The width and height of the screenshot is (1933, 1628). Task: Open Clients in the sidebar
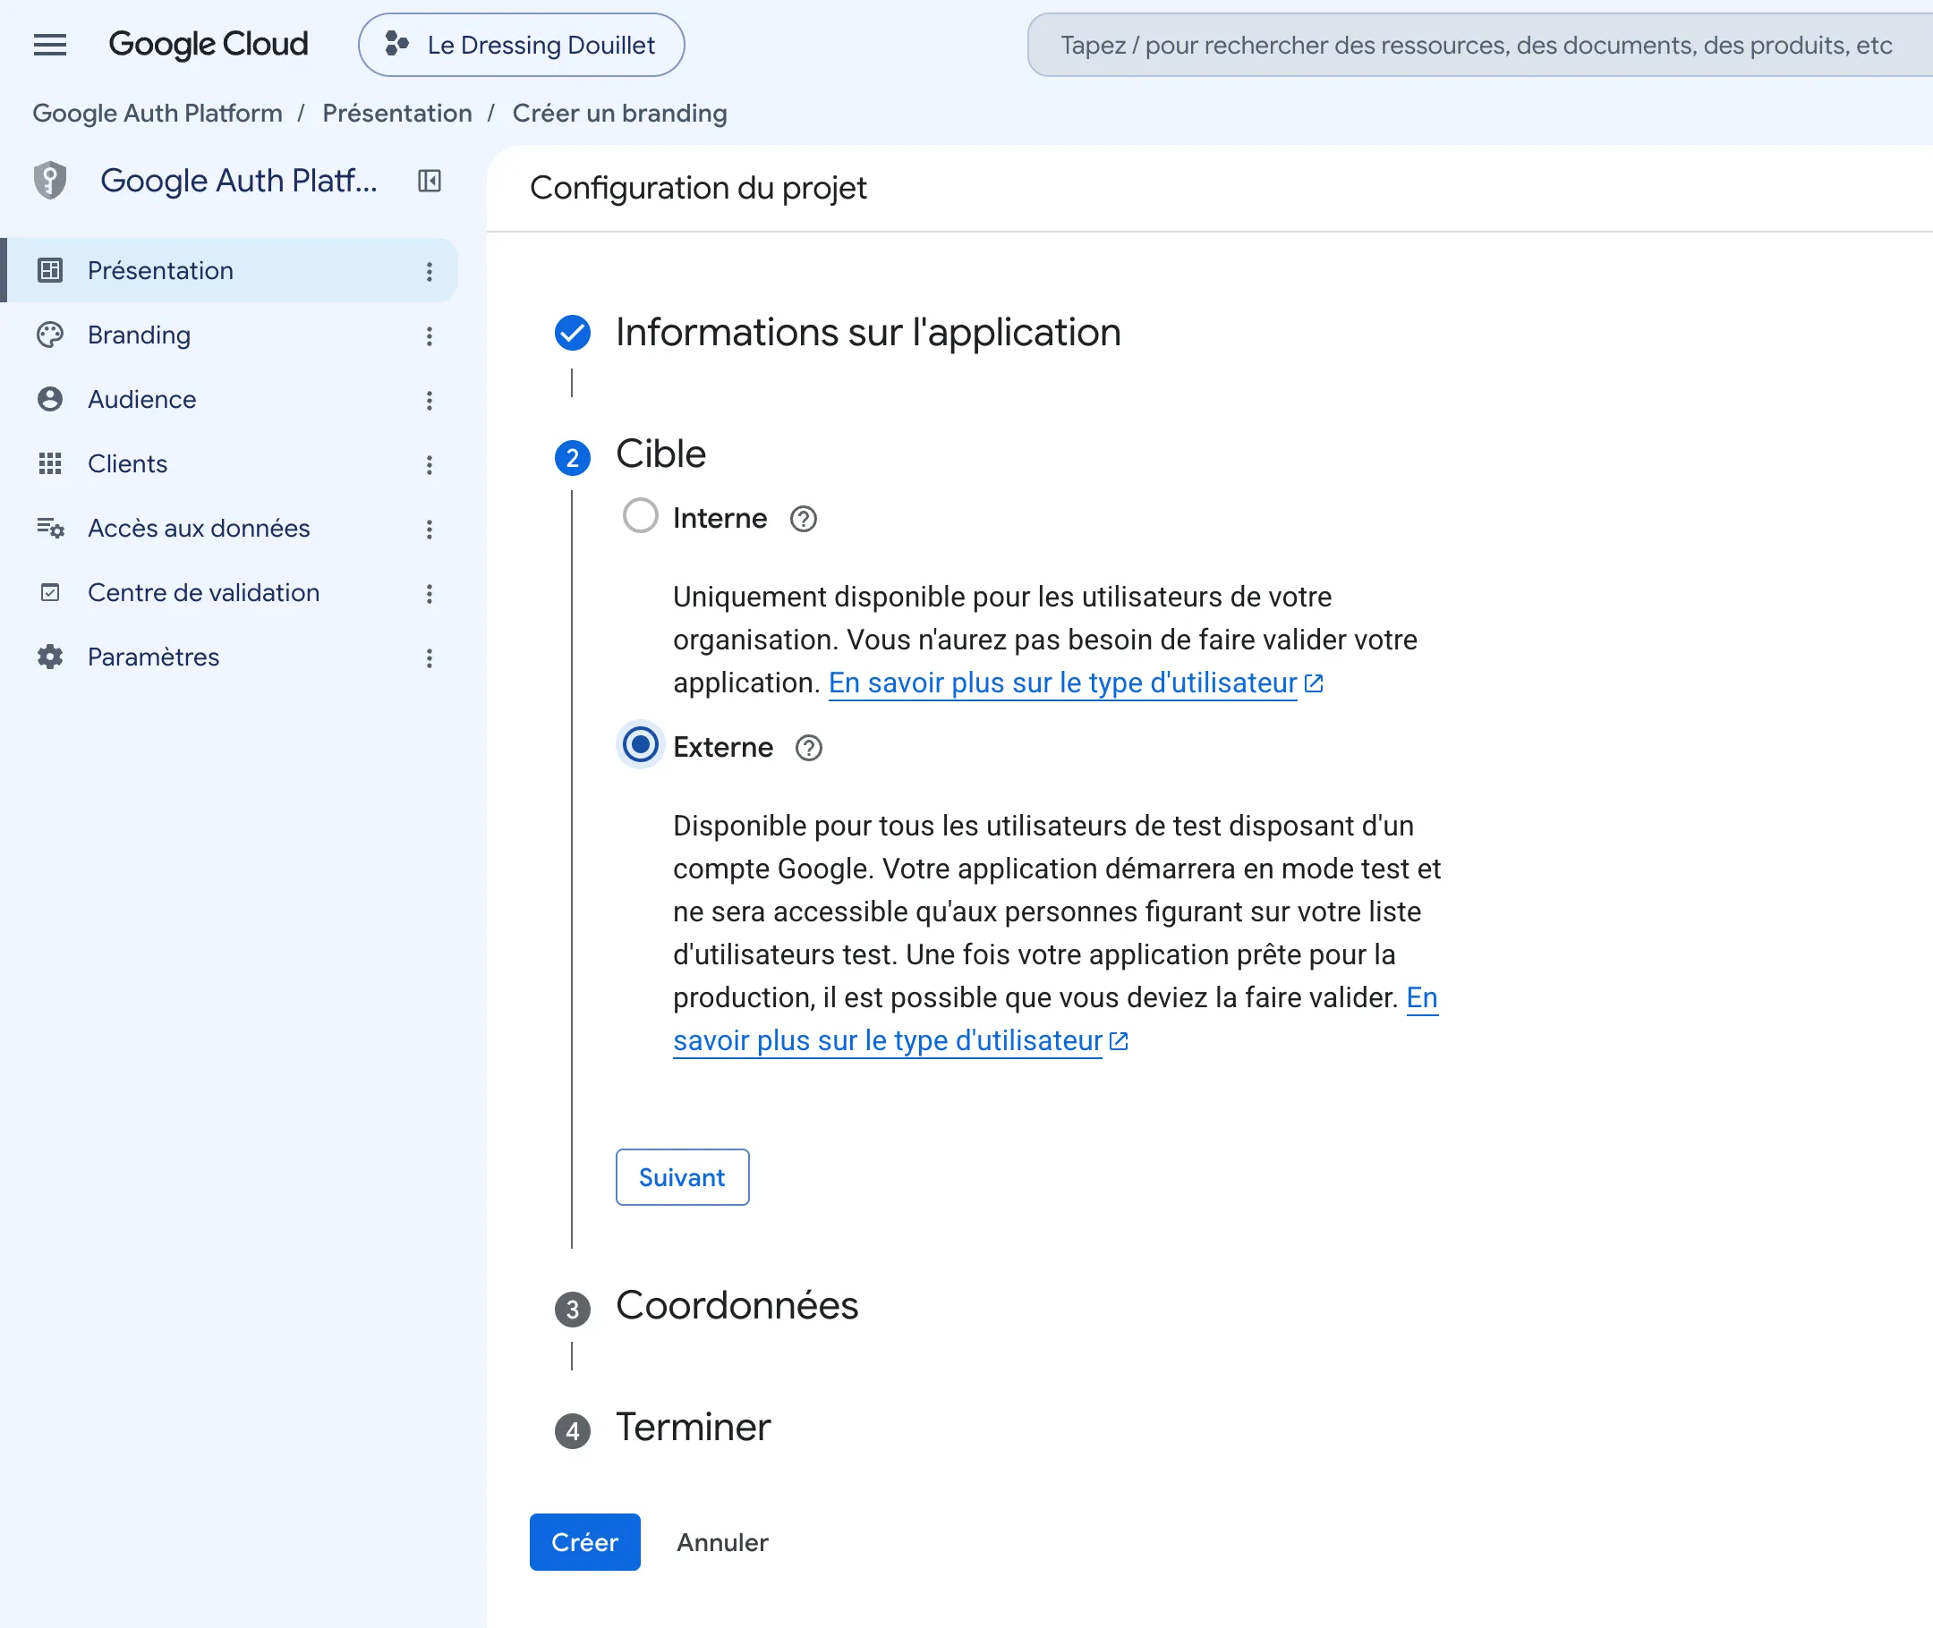tap(231, 463)
